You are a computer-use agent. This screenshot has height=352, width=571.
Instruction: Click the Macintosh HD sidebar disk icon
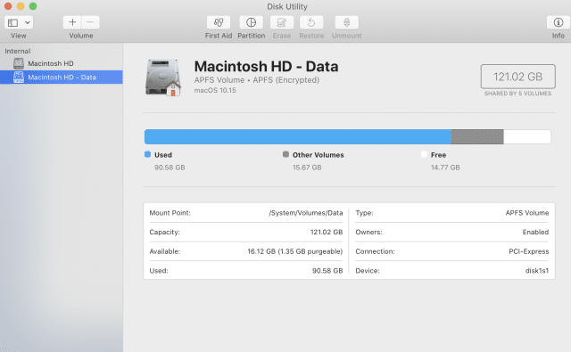tap(19, 63)
